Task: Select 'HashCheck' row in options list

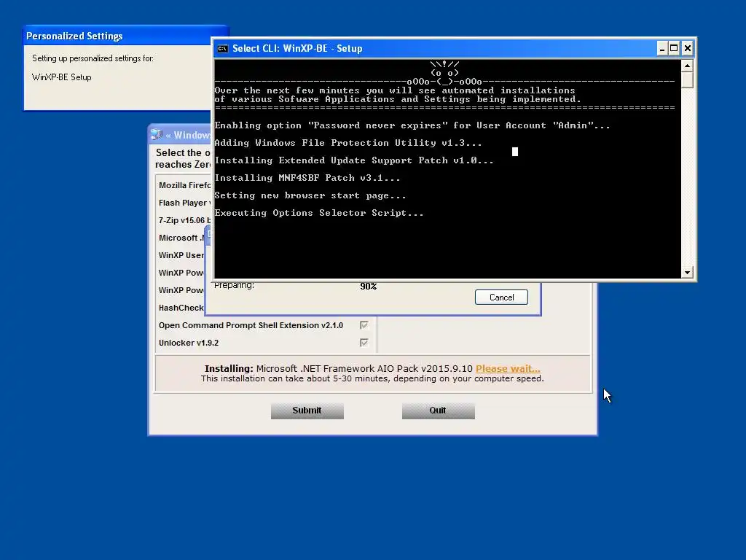Action: pyautogui.click(x=181, y=308)
